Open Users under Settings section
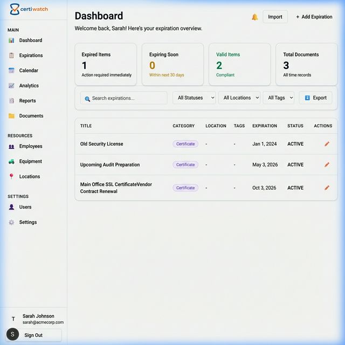This screenshot has height=345, width=345. [25, 207]
